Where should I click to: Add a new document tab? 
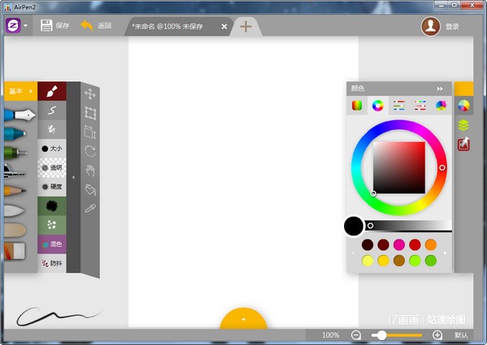click(x=245, y=26)
